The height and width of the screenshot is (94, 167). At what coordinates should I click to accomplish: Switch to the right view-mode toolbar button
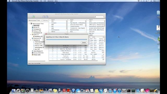coord(47,17)
